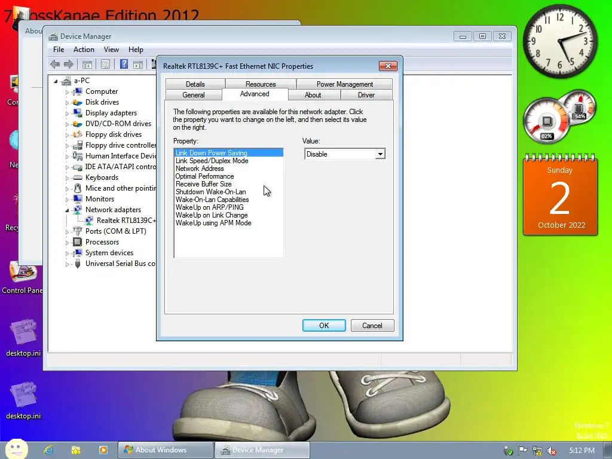Click the Back arrow in Device Manager toolbar
Viewport: 612px width, 459px height.
pyautogui.click(x=55, y=64)
